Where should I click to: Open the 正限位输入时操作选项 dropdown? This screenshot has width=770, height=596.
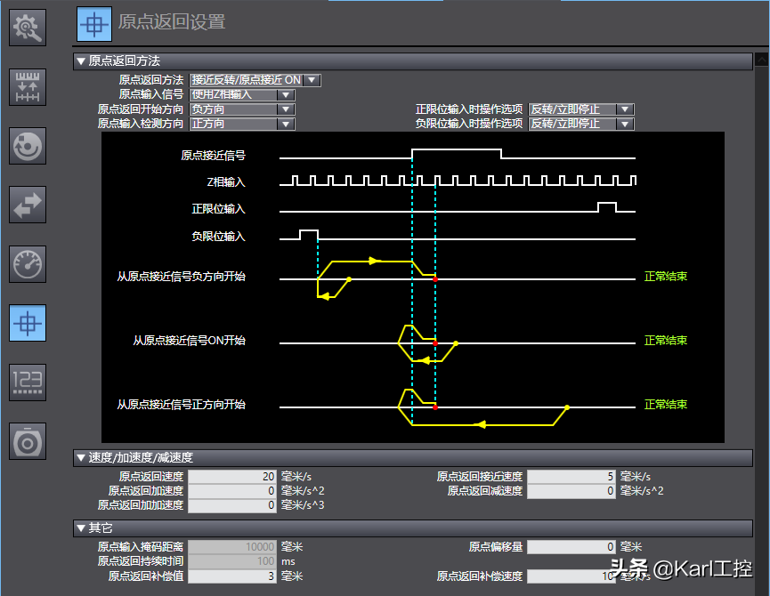tap(625, 109)
